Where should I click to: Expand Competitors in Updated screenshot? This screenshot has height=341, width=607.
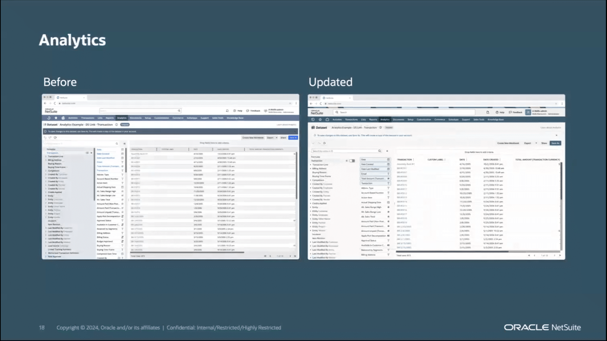click(311, 180)
